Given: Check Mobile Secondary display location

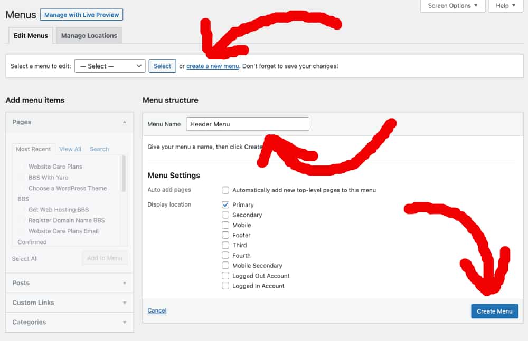Looking at the screenshot, I should [x=225, y=265].
